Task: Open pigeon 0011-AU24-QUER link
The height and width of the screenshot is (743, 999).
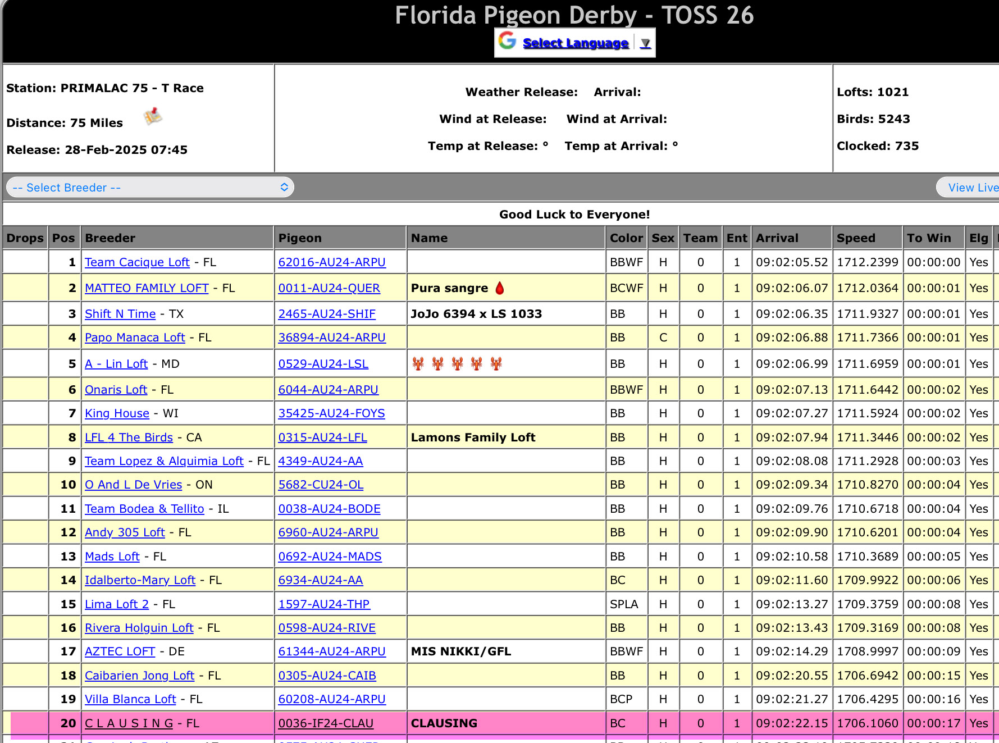Action: 329,288
